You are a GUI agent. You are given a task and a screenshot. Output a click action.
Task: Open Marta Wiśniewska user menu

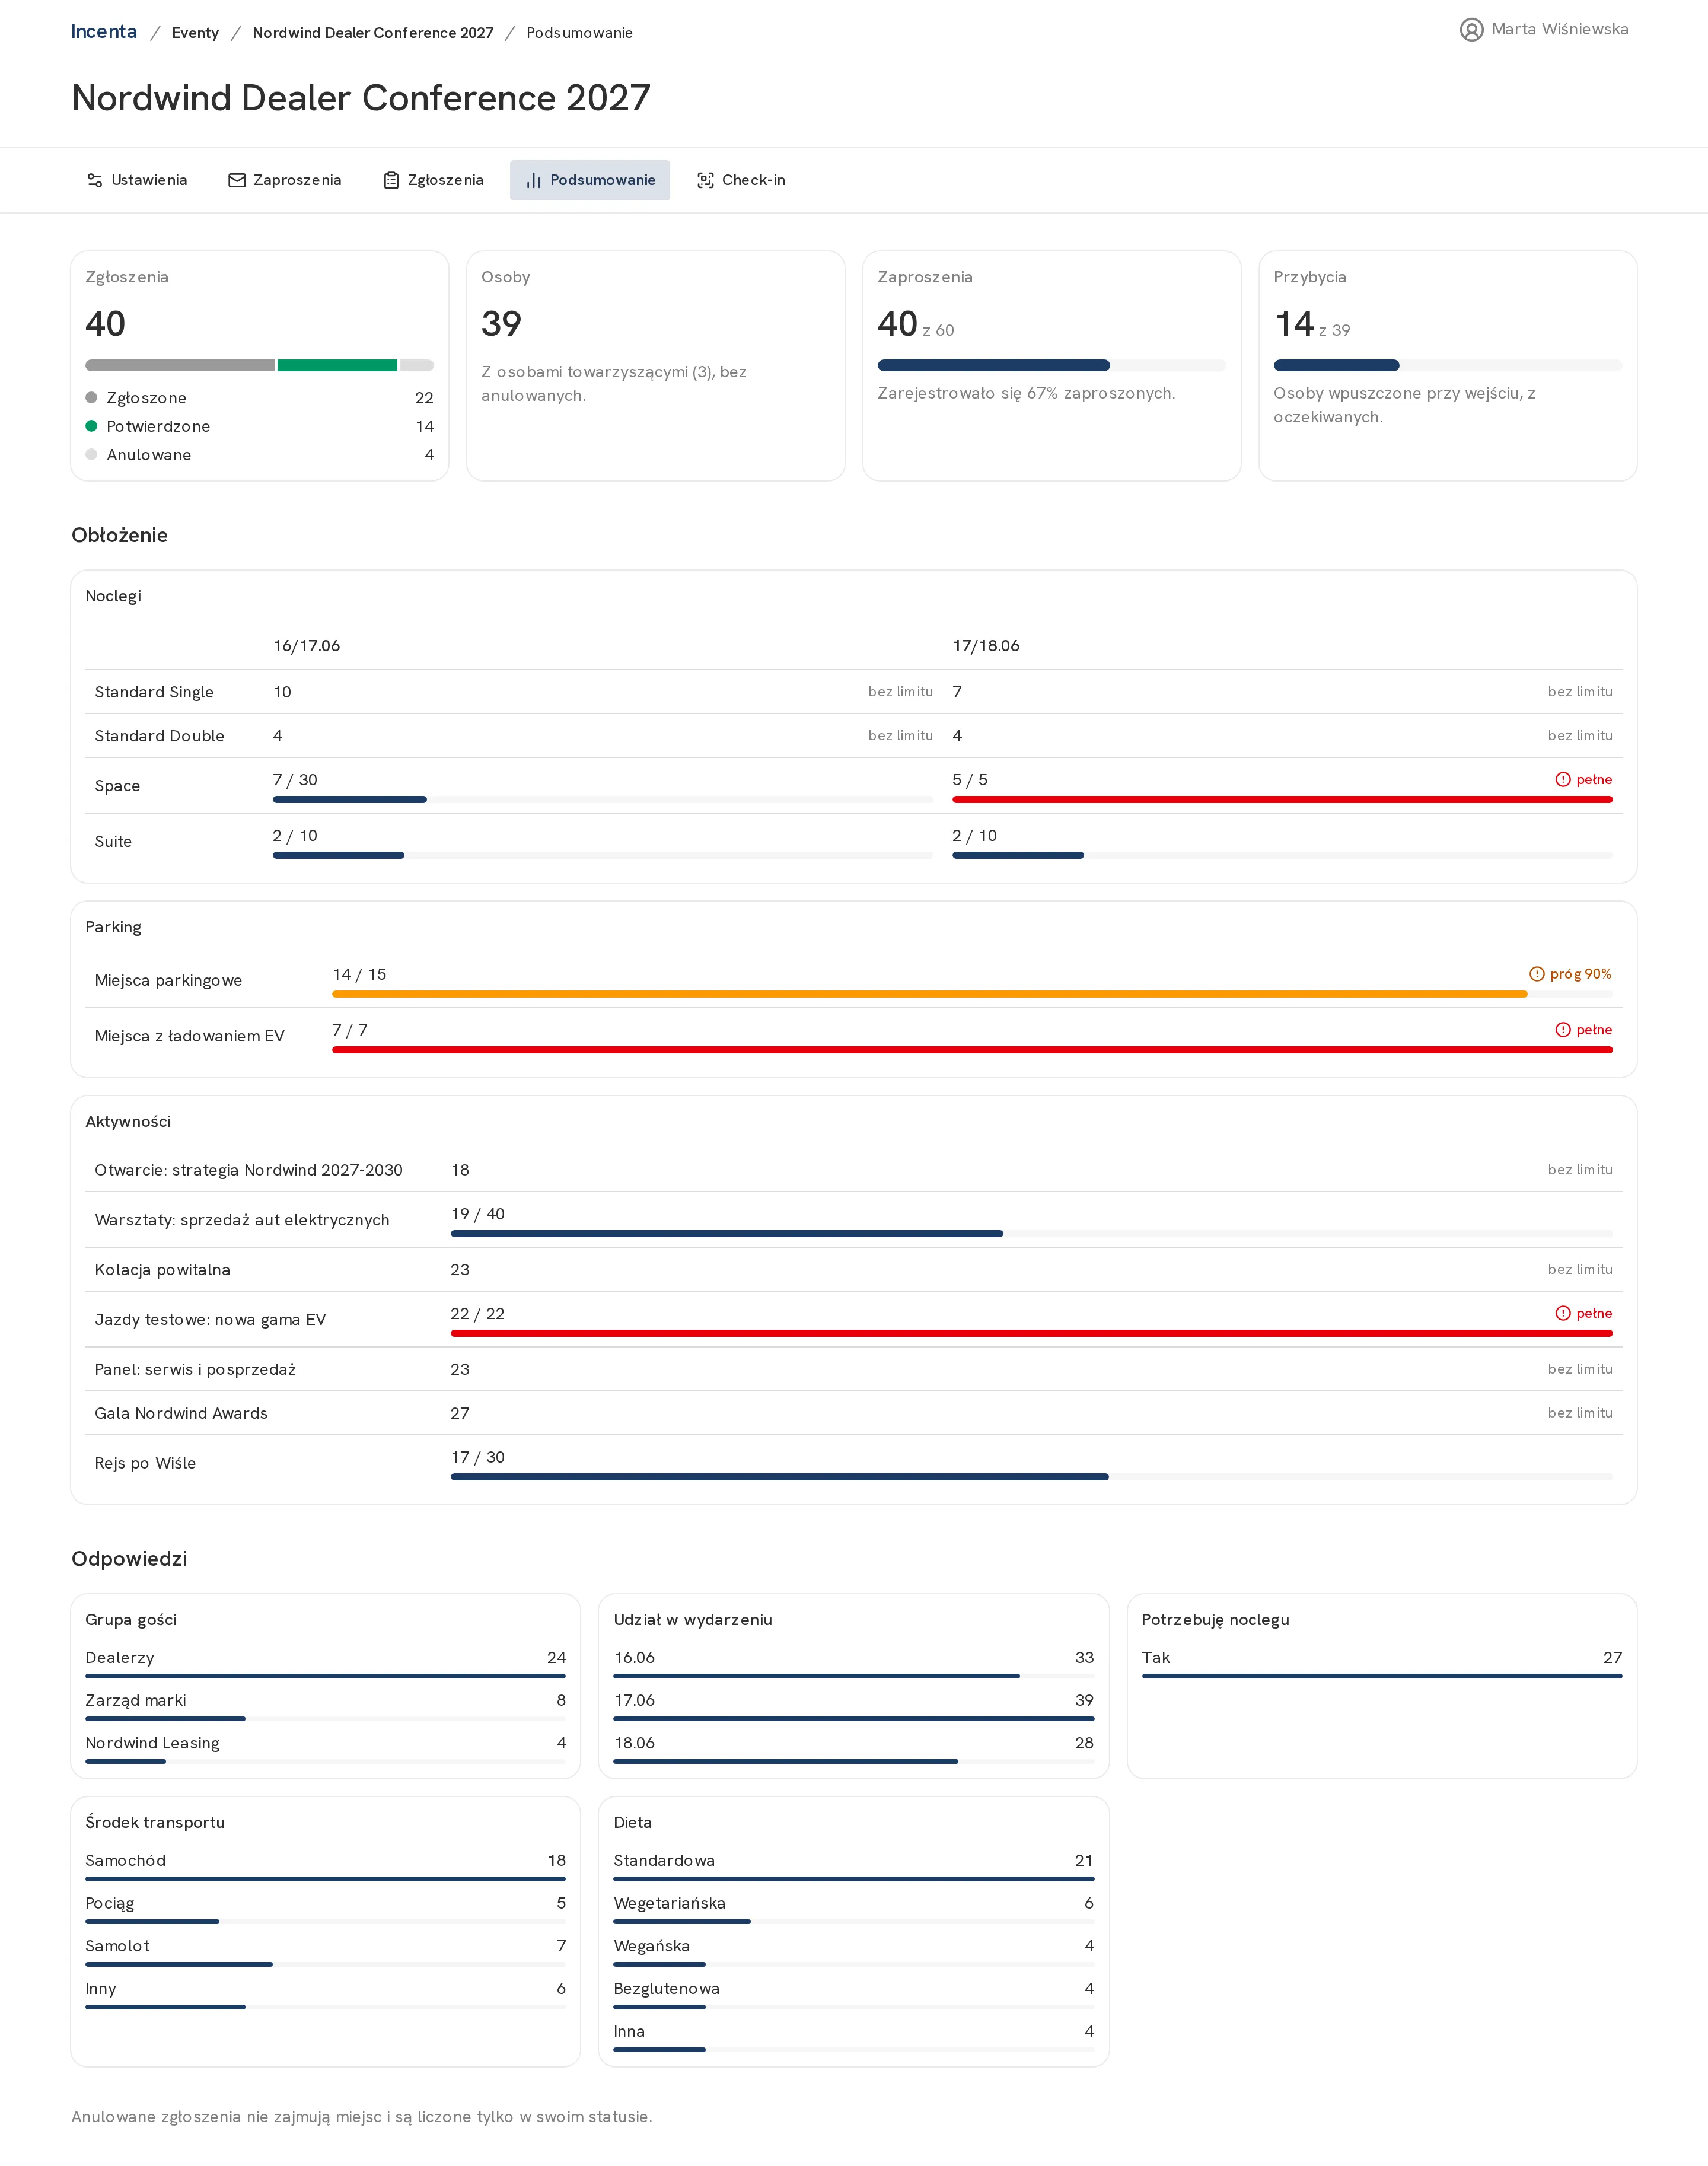click(1544, 30)
